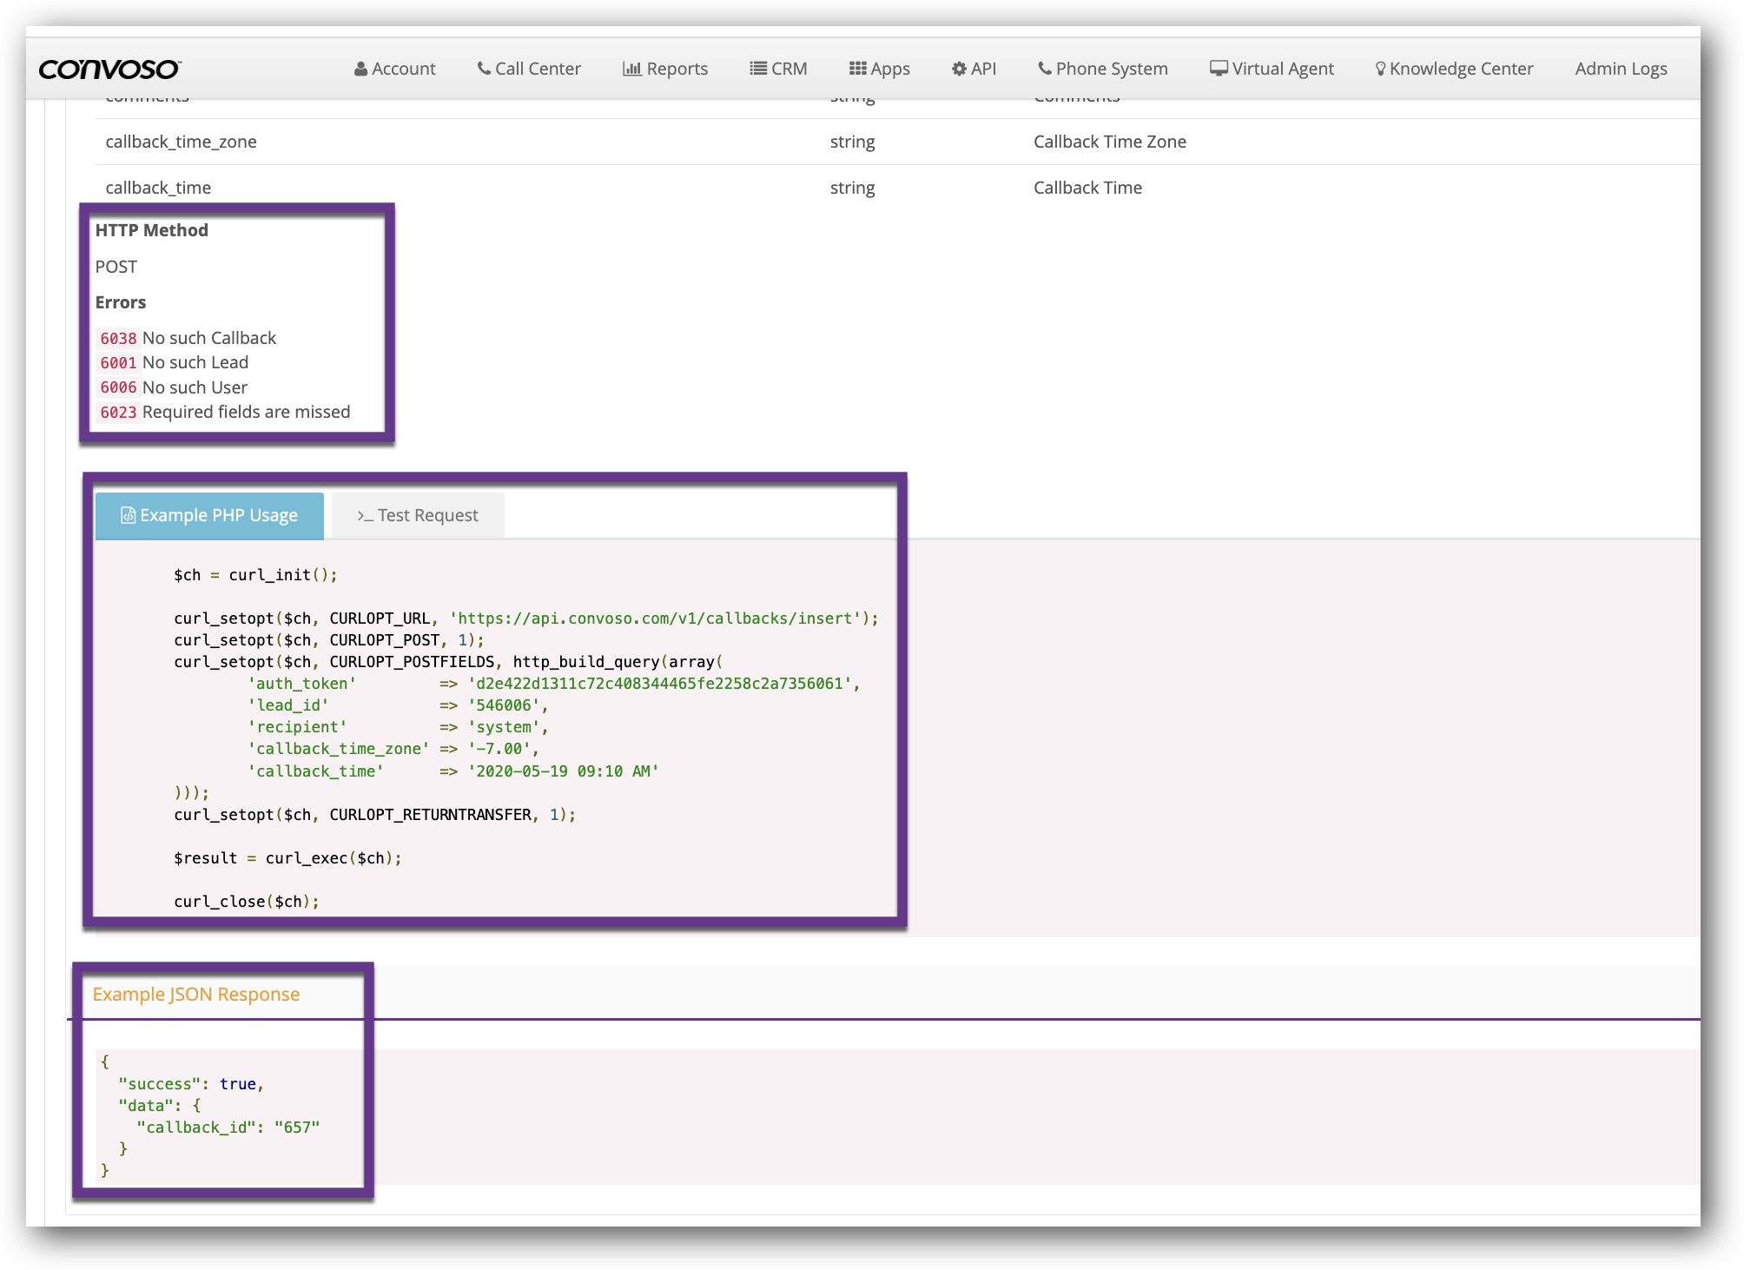Image resolution: width=1744 pixels, height=1270 pixels.
Task: Click the API gear icon
Action: [x=959, y=69]
